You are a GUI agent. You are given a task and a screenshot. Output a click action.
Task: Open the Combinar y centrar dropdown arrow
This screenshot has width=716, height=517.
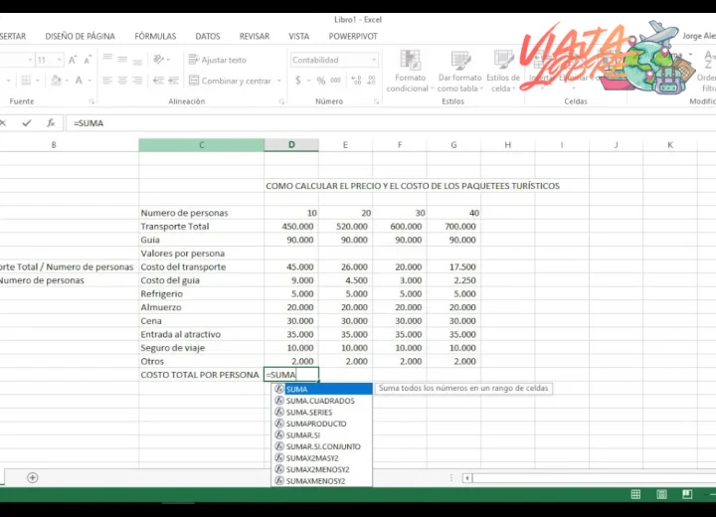coord(279,81)
